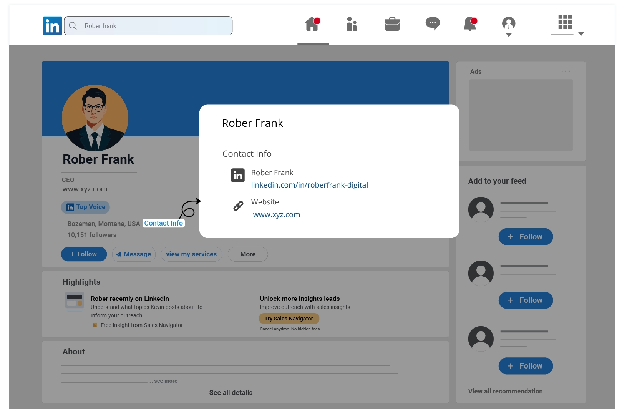
Task: Expand the apps grid dropdown arrow
Action: [x=581, y=34]
